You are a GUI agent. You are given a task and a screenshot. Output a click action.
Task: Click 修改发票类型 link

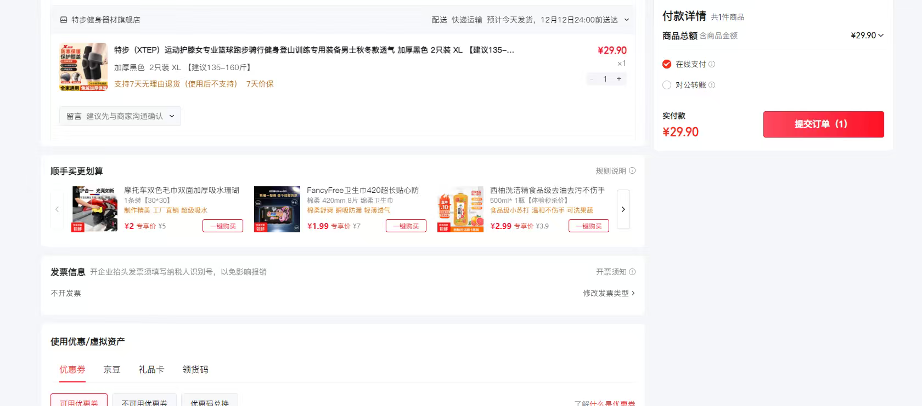click(x=608, y=293)
